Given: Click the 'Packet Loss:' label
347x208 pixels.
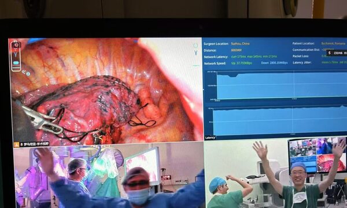Looking at the screenshot, I should [301, 56].
